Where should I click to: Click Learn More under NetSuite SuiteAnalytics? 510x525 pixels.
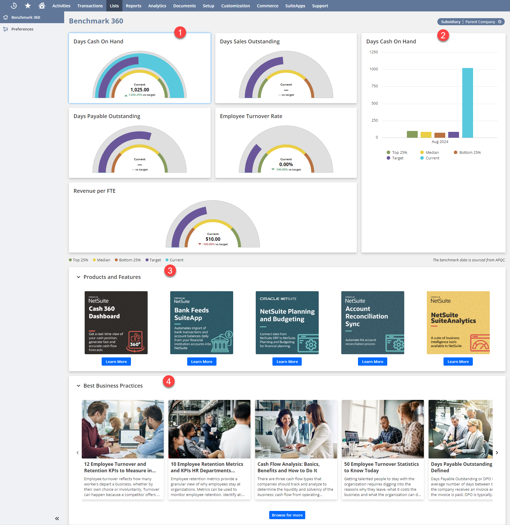[458, 362]
